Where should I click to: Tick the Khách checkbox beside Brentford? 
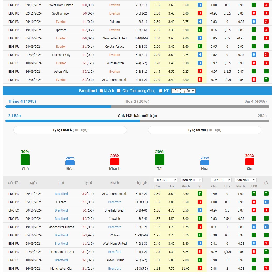click(101, 91)
